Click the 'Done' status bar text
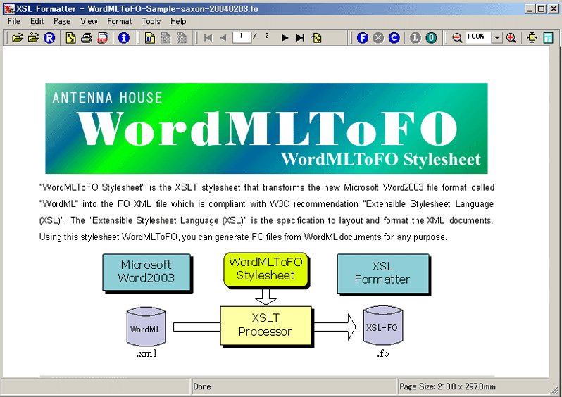This screenshot has width=562, height=397. (202, 386)
